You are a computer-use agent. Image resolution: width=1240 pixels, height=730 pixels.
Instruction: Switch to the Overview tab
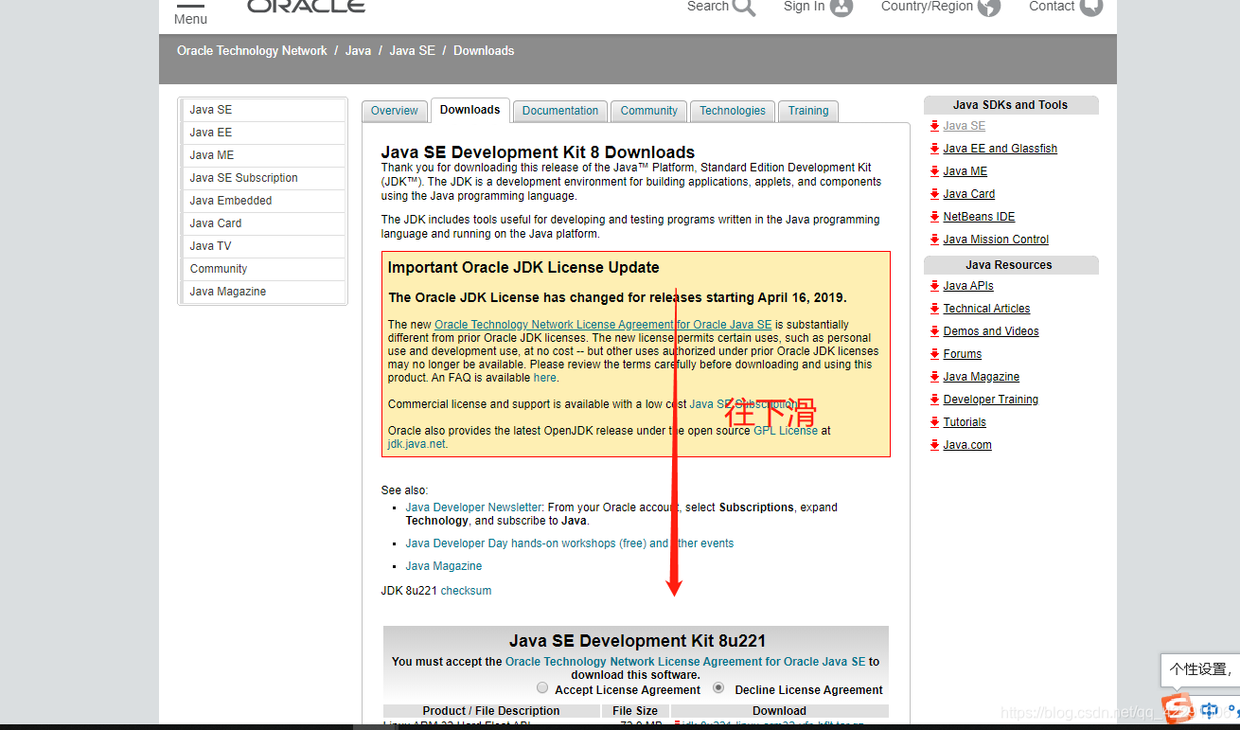tap(394, 111)
